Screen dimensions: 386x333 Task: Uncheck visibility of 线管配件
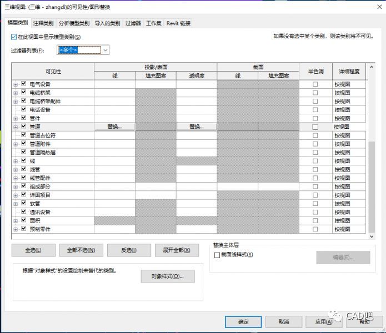click(24, 177)
